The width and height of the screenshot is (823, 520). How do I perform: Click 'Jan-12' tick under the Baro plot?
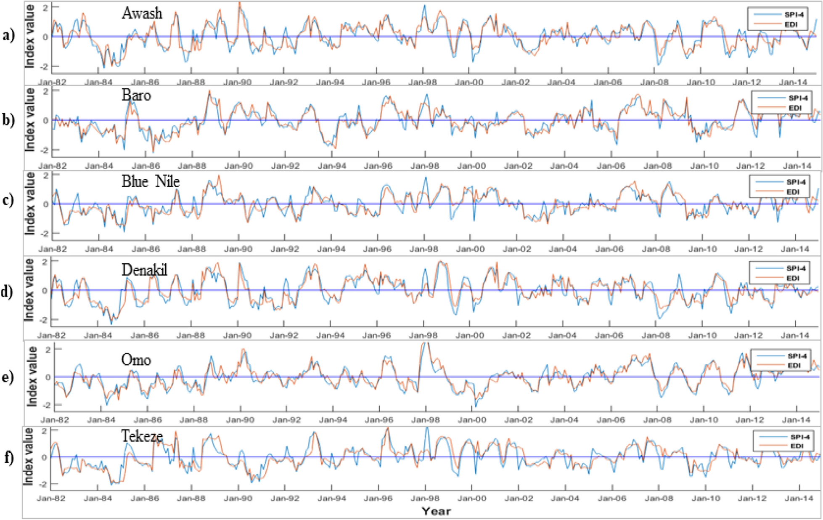[750, 166]
